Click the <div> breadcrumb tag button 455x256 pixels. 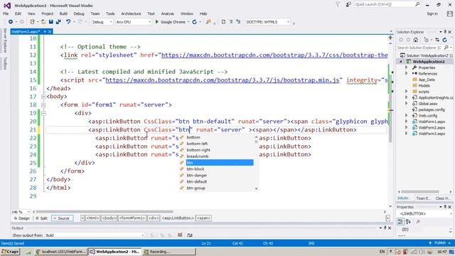coord(154,218)
